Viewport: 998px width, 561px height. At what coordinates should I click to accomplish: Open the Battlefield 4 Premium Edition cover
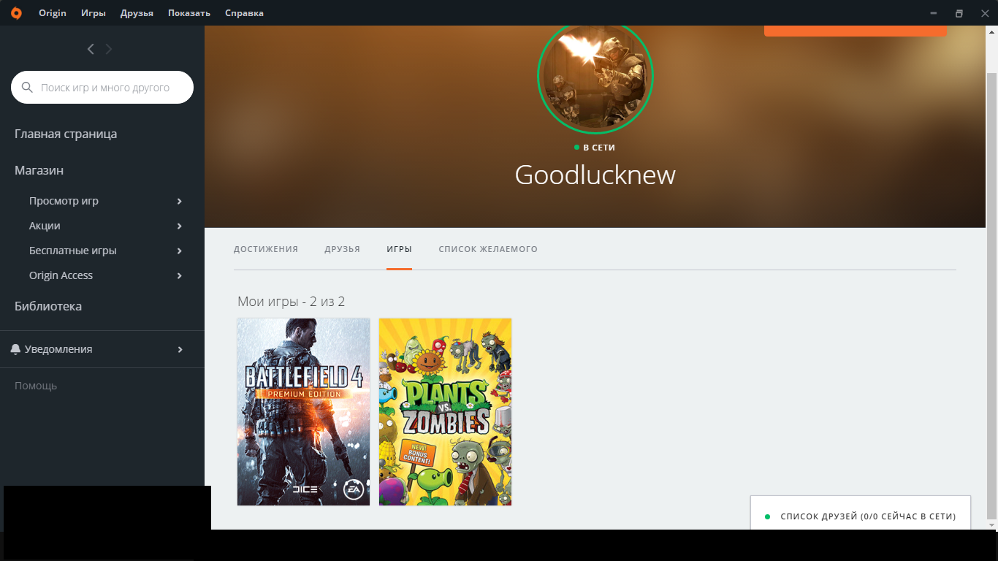pos(304,412)
